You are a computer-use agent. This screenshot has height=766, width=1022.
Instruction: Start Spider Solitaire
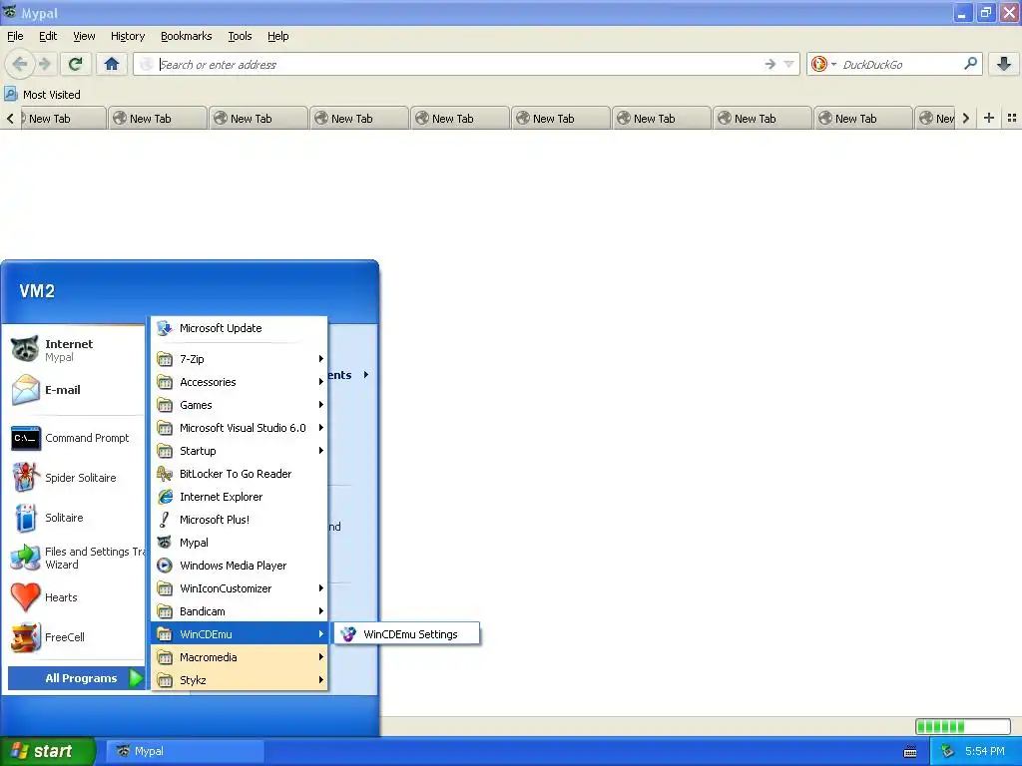[75, 478]
